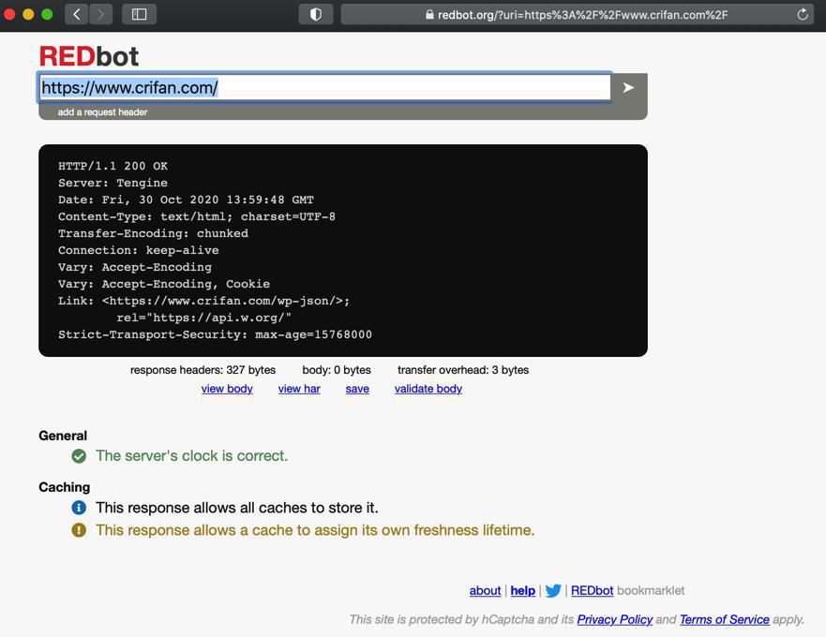Open the 'Terms of Service' link
The image size is (826, 637).
[x=725, y=619]
